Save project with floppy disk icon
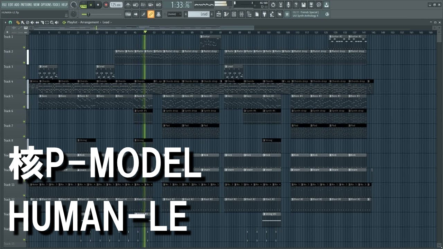Viewport: 443px width, 249px height. click(x=304, y=5)
